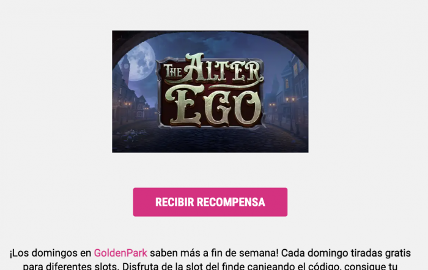Open The Alter Ego slot banner image
The image size is (428, 270).
210,92
